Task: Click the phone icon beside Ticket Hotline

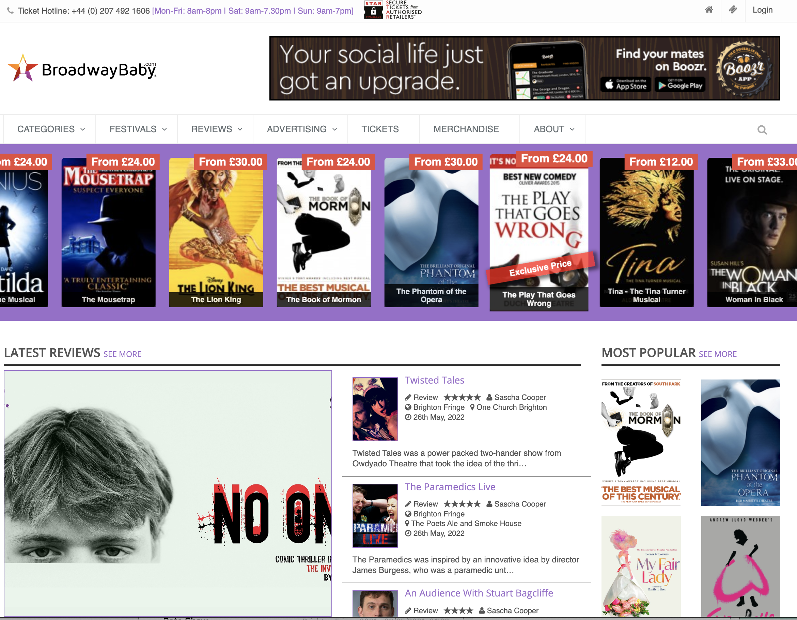Action: pos(11,11)
